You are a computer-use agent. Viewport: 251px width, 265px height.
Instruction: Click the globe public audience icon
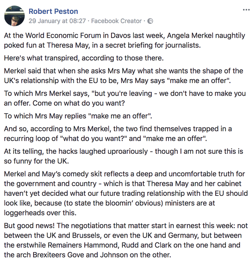click(x=150, y=21)
